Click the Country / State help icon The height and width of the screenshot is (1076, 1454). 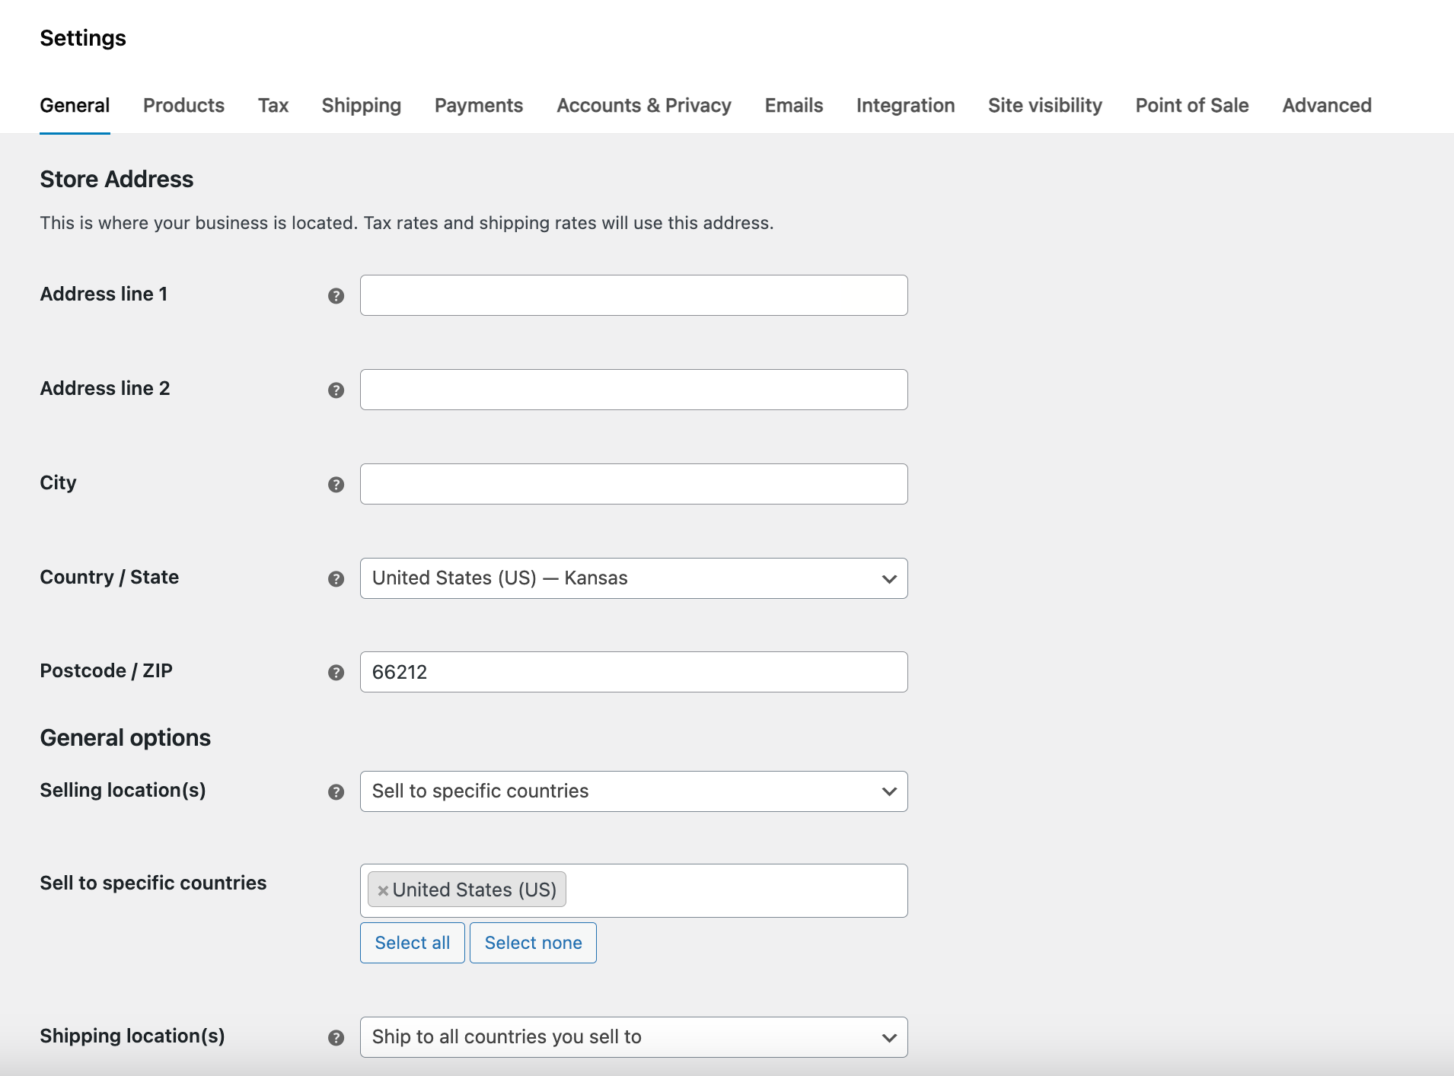coord(335,579)
